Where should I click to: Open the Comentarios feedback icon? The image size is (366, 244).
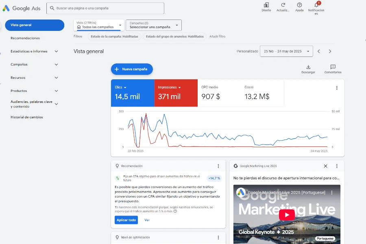click(x=333, y=67)
